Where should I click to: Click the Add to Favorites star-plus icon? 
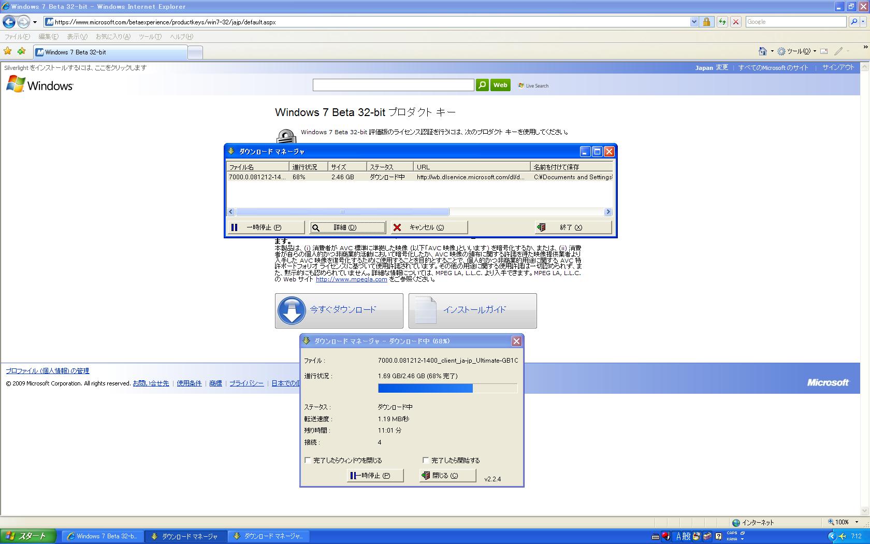click(21, 51)
